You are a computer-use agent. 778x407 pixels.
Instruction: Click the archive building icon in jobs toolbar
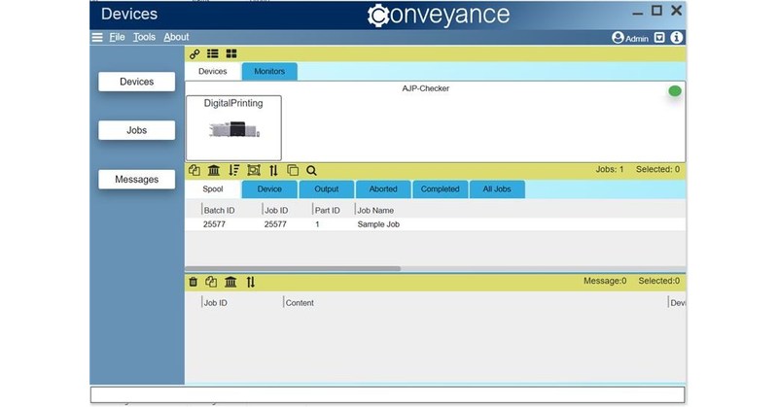[214, 171]
